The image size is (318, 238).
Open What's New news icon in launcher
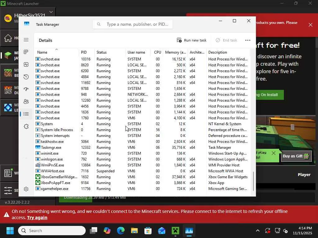(8, 173)
